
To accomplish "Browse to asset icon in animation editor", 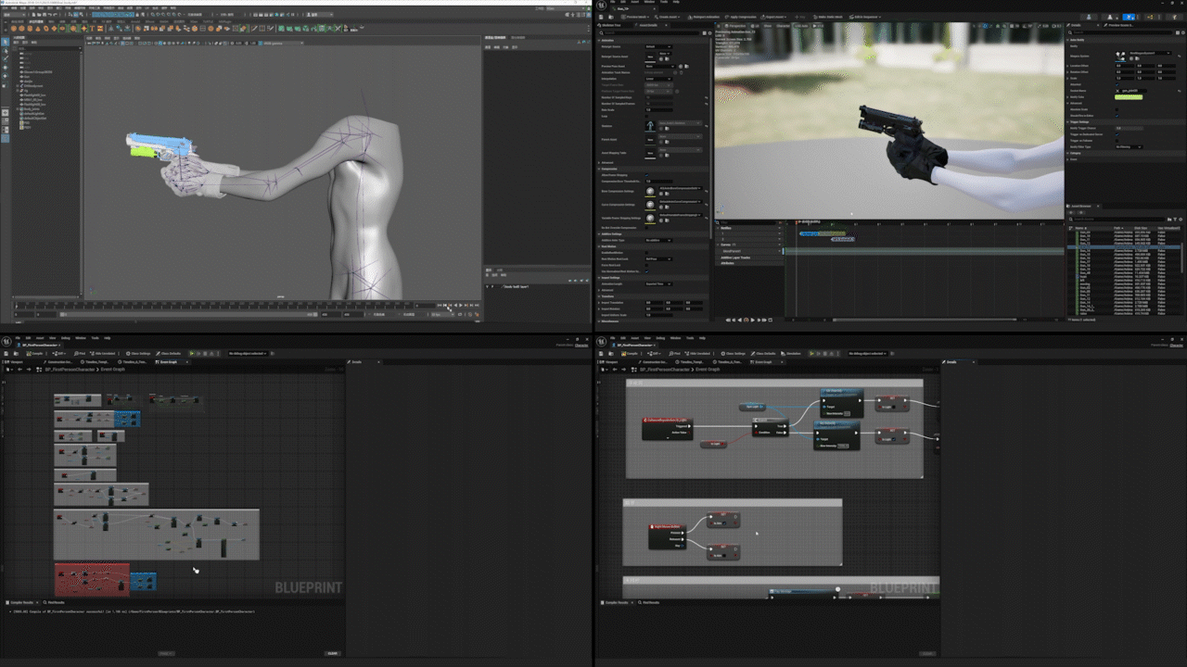I will tap(611, 17).
